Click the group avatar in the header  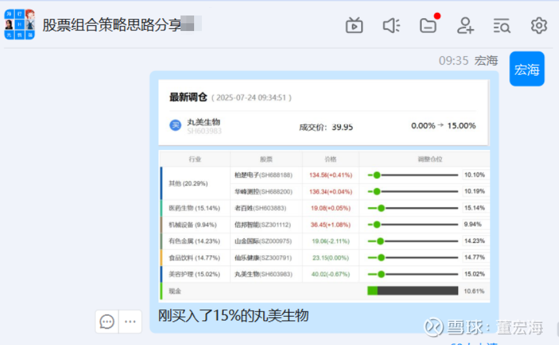tap(19, 25)
